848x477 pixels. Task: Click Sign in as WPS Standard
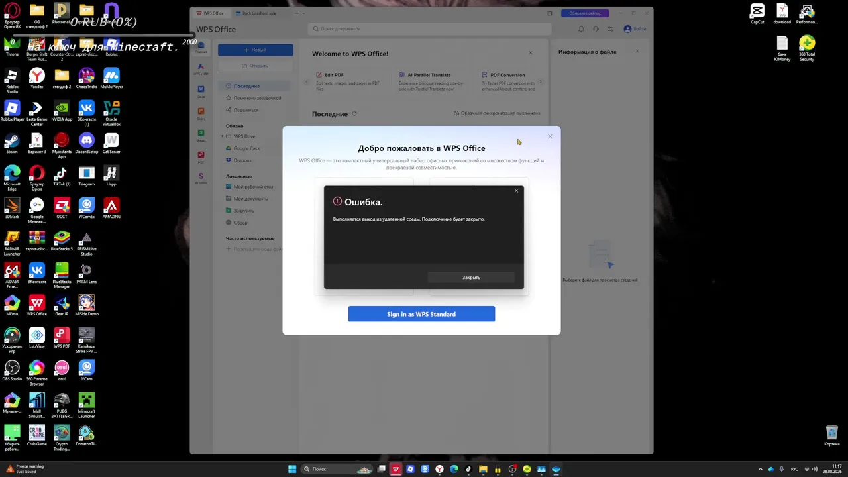(421, 314)
